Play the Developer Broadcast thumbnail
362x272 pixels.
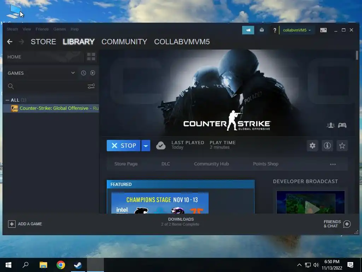310,202
